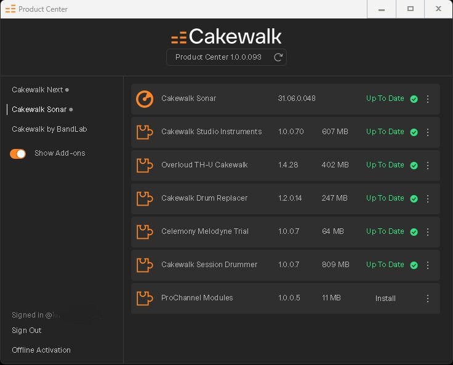This screenshot has width=453, height=365.
Task: Open the three-dot menu for Cakewalk Session Drummer
Action: click(x=428, y=265)
